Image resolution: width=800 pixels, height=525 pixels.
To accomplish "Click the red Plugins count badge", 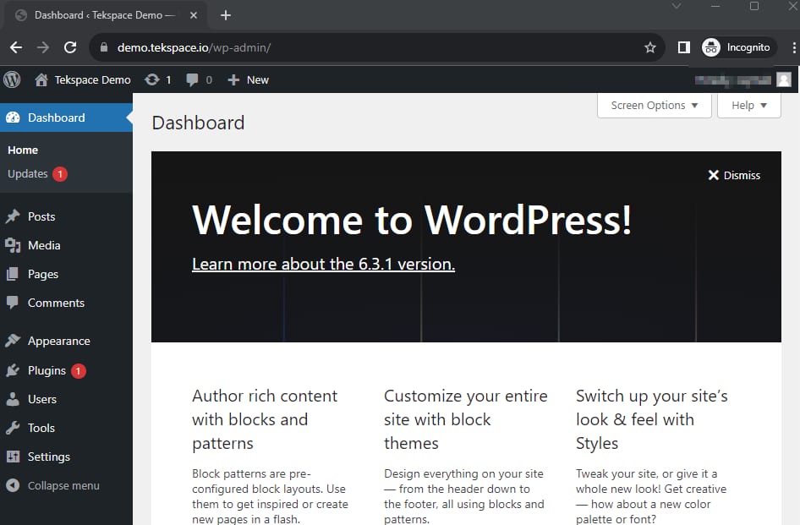I will [x=79, y=371].
